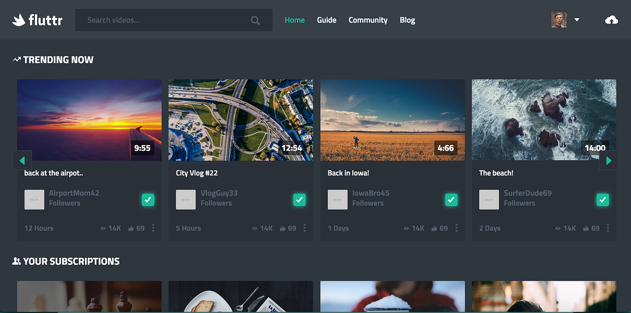Screen dimensions: 631x313
Task: Click the fluttr bird logo
Action: 19,20
